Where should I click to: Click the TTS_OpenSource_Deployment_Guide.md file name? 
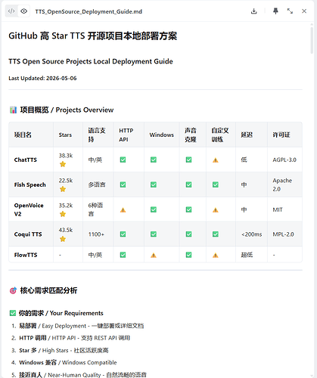pos(89,11)
